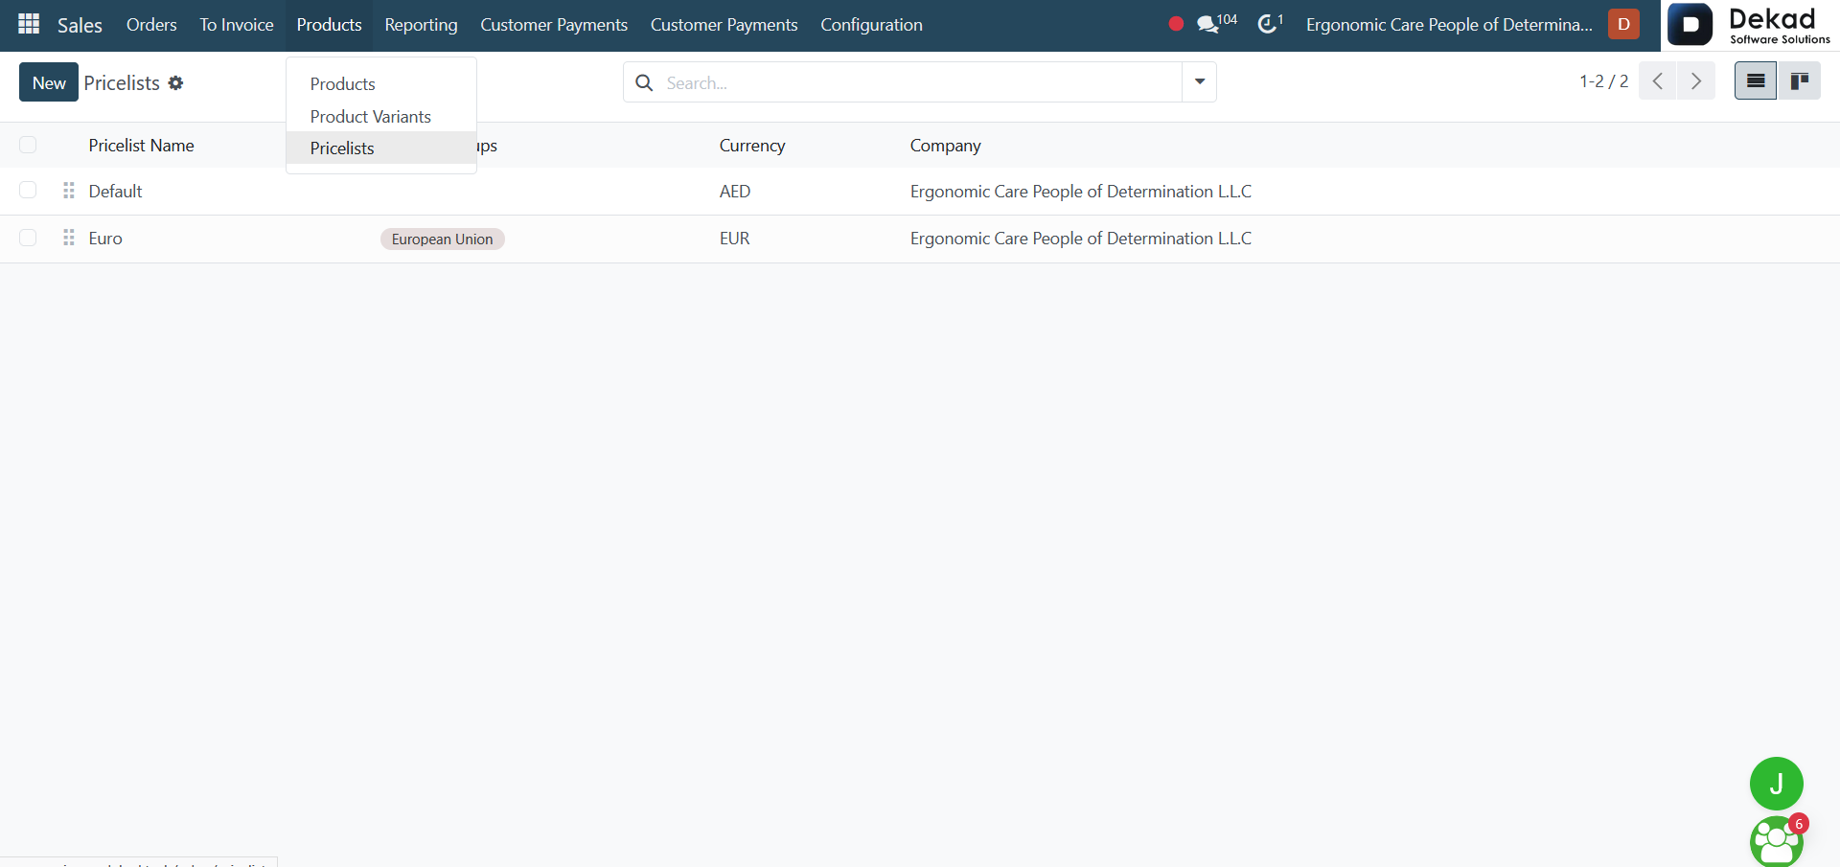Create a New pricelist
Image resolution: width=1840 pixels, height=867 pixels.
[x=49, y=82]
